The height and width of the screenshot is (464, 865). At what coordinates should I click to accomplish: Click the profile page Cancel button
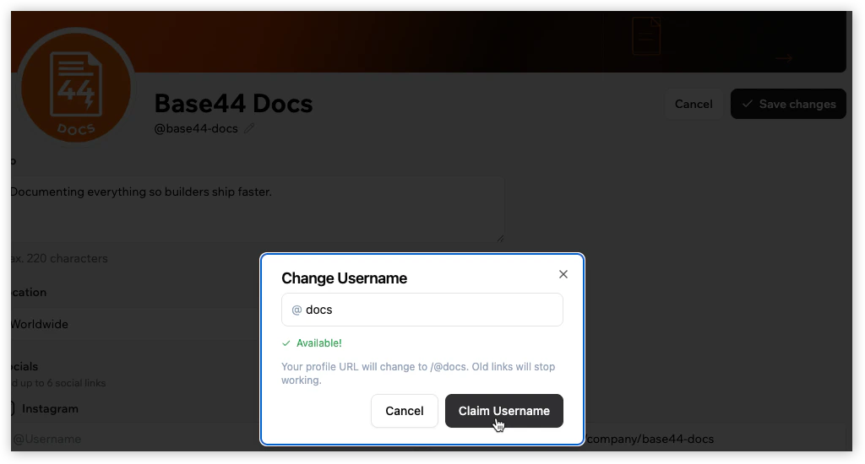(694, 104)
